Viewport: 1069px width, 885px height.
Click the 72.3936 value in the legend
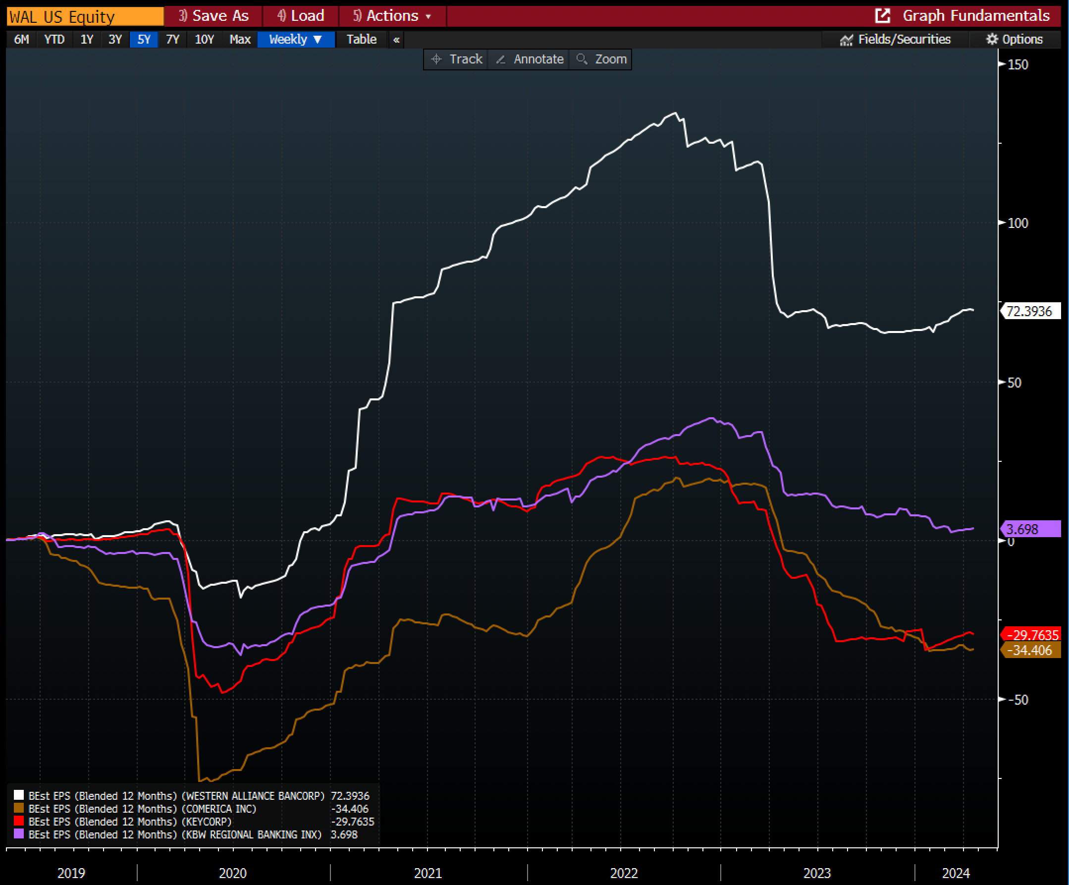pos(350,796)
